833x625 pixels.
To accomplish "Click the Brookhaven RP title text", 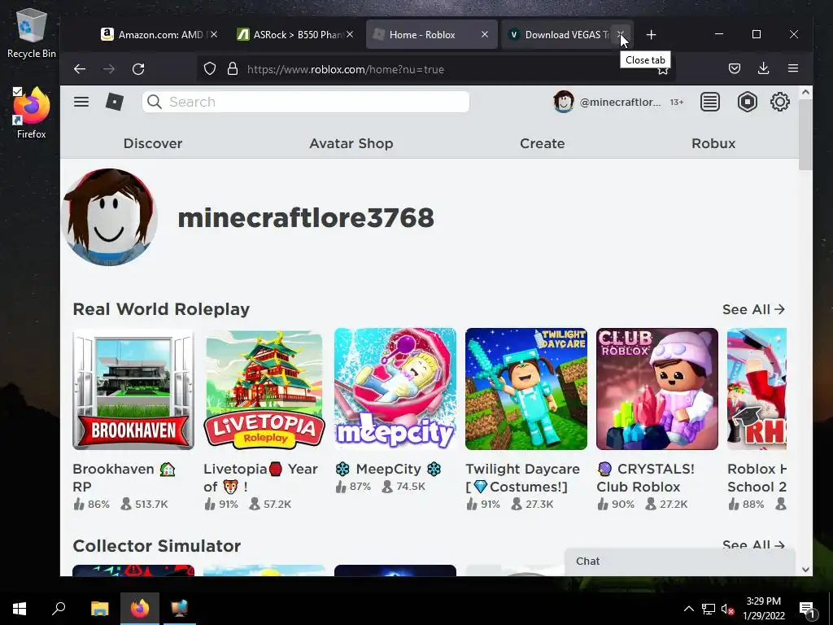I will pos(124,478).
